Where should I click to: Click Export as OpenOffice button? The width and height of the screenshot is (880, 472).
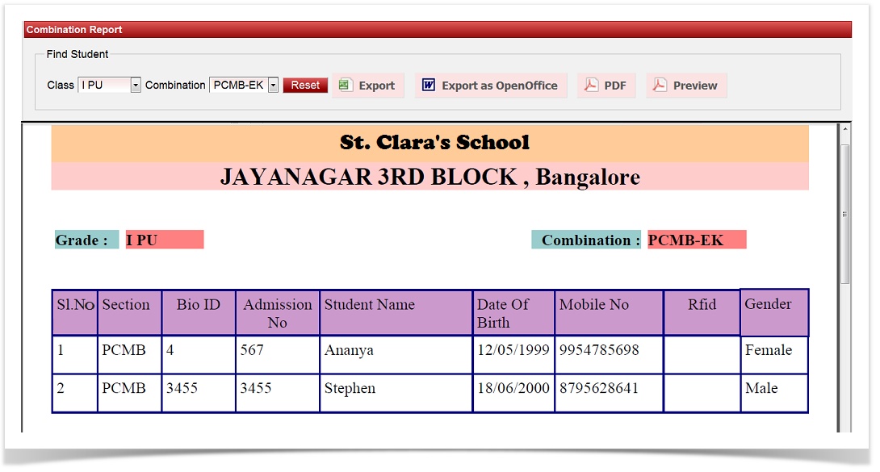coord(491,86)
